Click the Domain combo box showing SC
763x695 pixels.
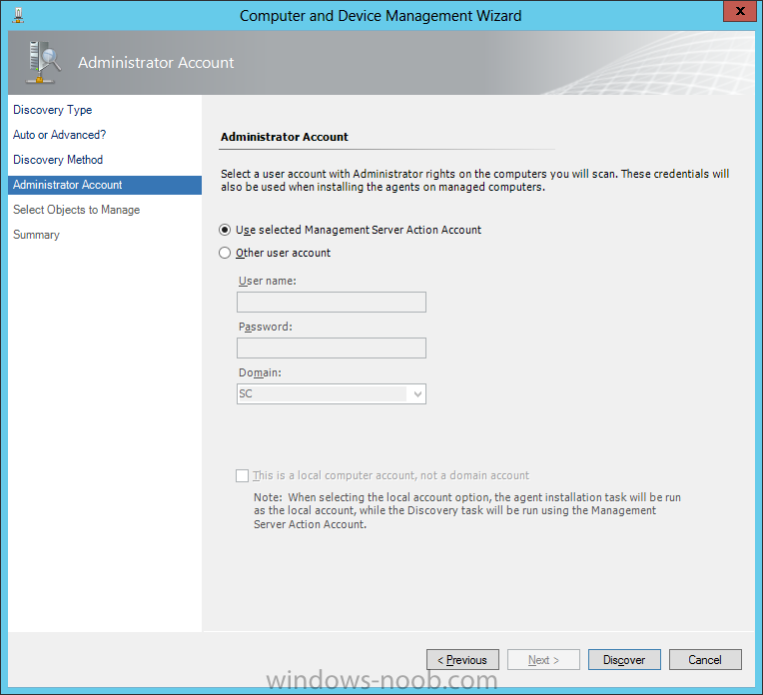[x=332, y=394]
